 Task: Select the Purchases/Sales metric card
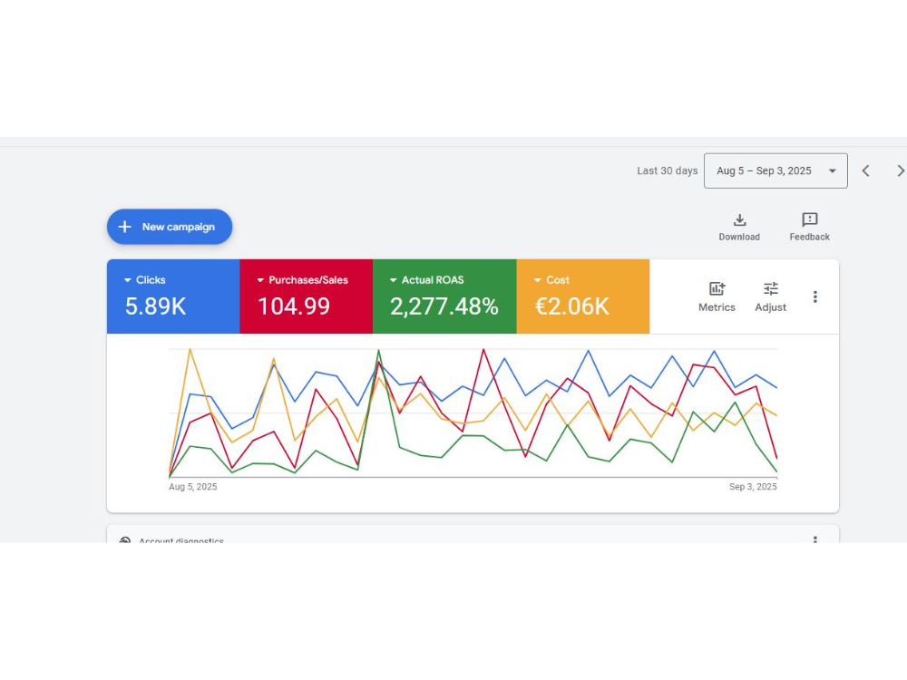[x=306, y=296]
